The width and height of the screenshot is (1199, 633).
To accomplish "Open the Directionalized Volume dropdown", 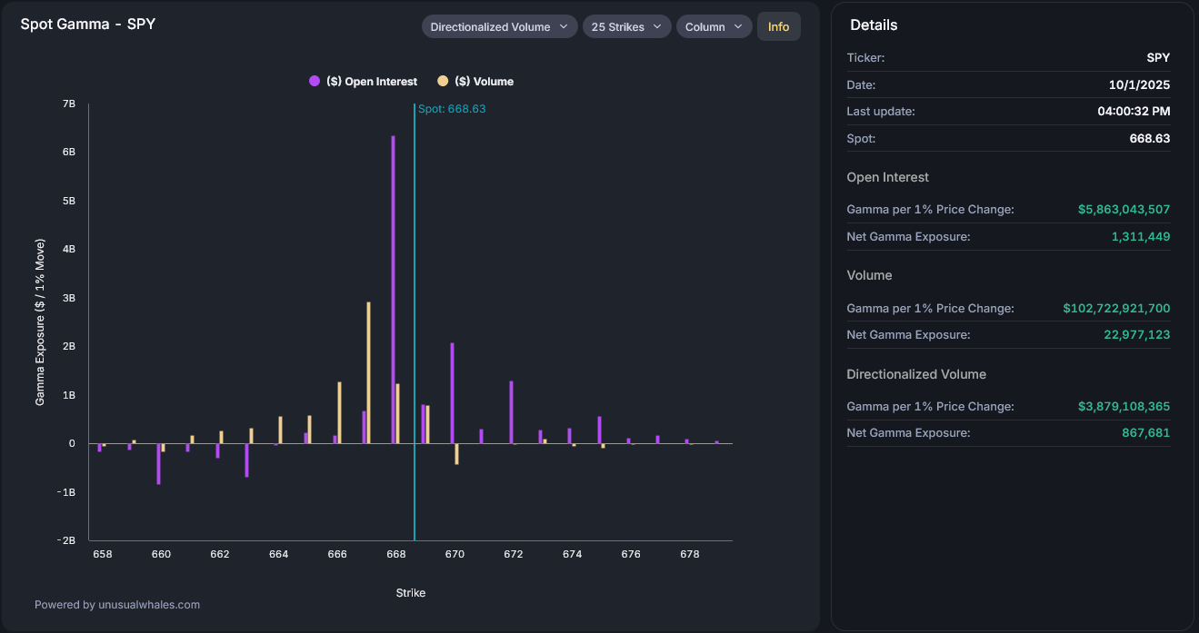I will [499, 26].
